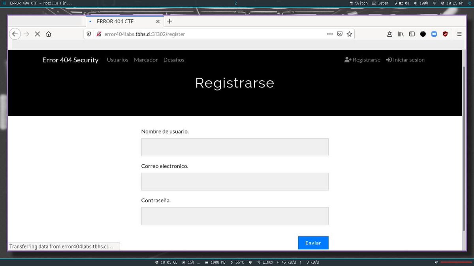Click the black circle extension icon
This screenshot has height=266, width=474.
tap(423, 34)
